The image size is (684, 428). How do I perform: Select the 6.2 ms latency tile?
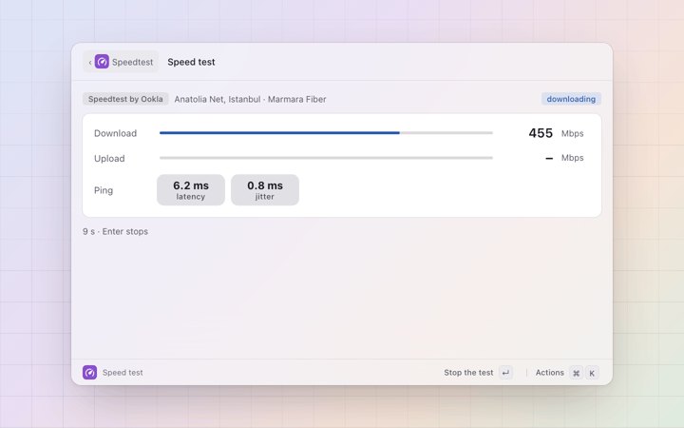point(191,190)
